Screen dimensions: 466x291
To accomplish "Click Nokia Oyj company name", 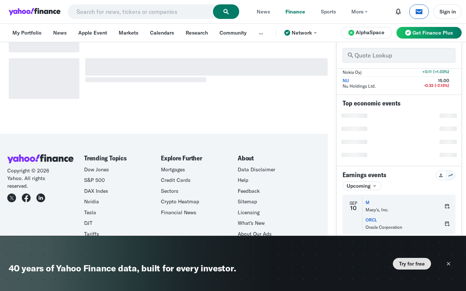I will click(x=352, y=72).
